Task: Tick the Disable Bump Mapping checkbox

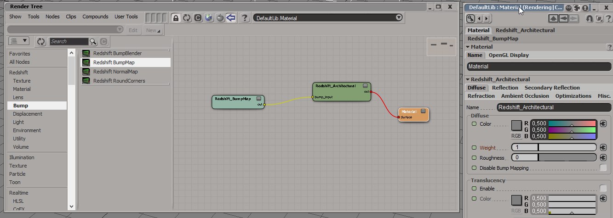Action: [x=603, y=168]
